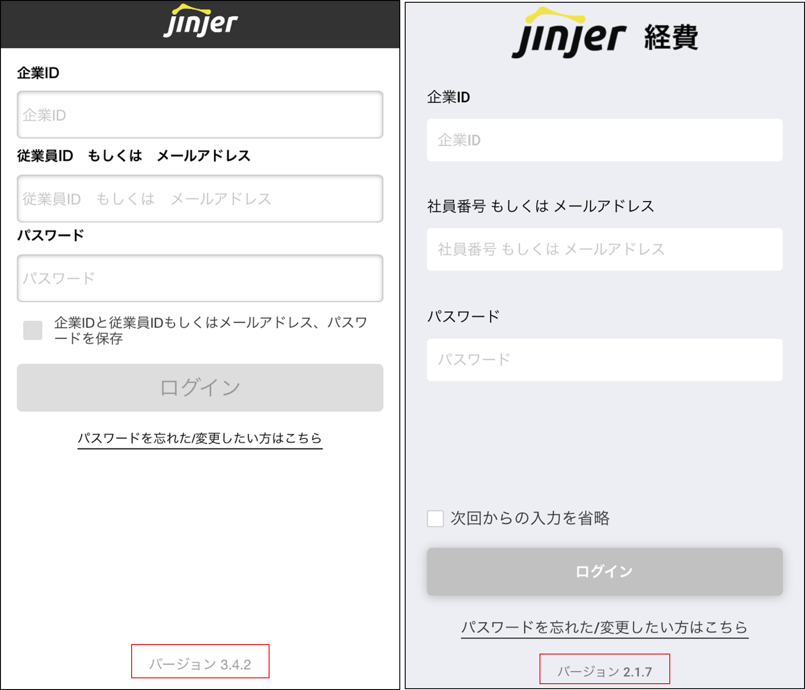Enable the 次回からの入力を省略 checkbox
This screenshot has height=690, width=805.
tap(435, 518)
